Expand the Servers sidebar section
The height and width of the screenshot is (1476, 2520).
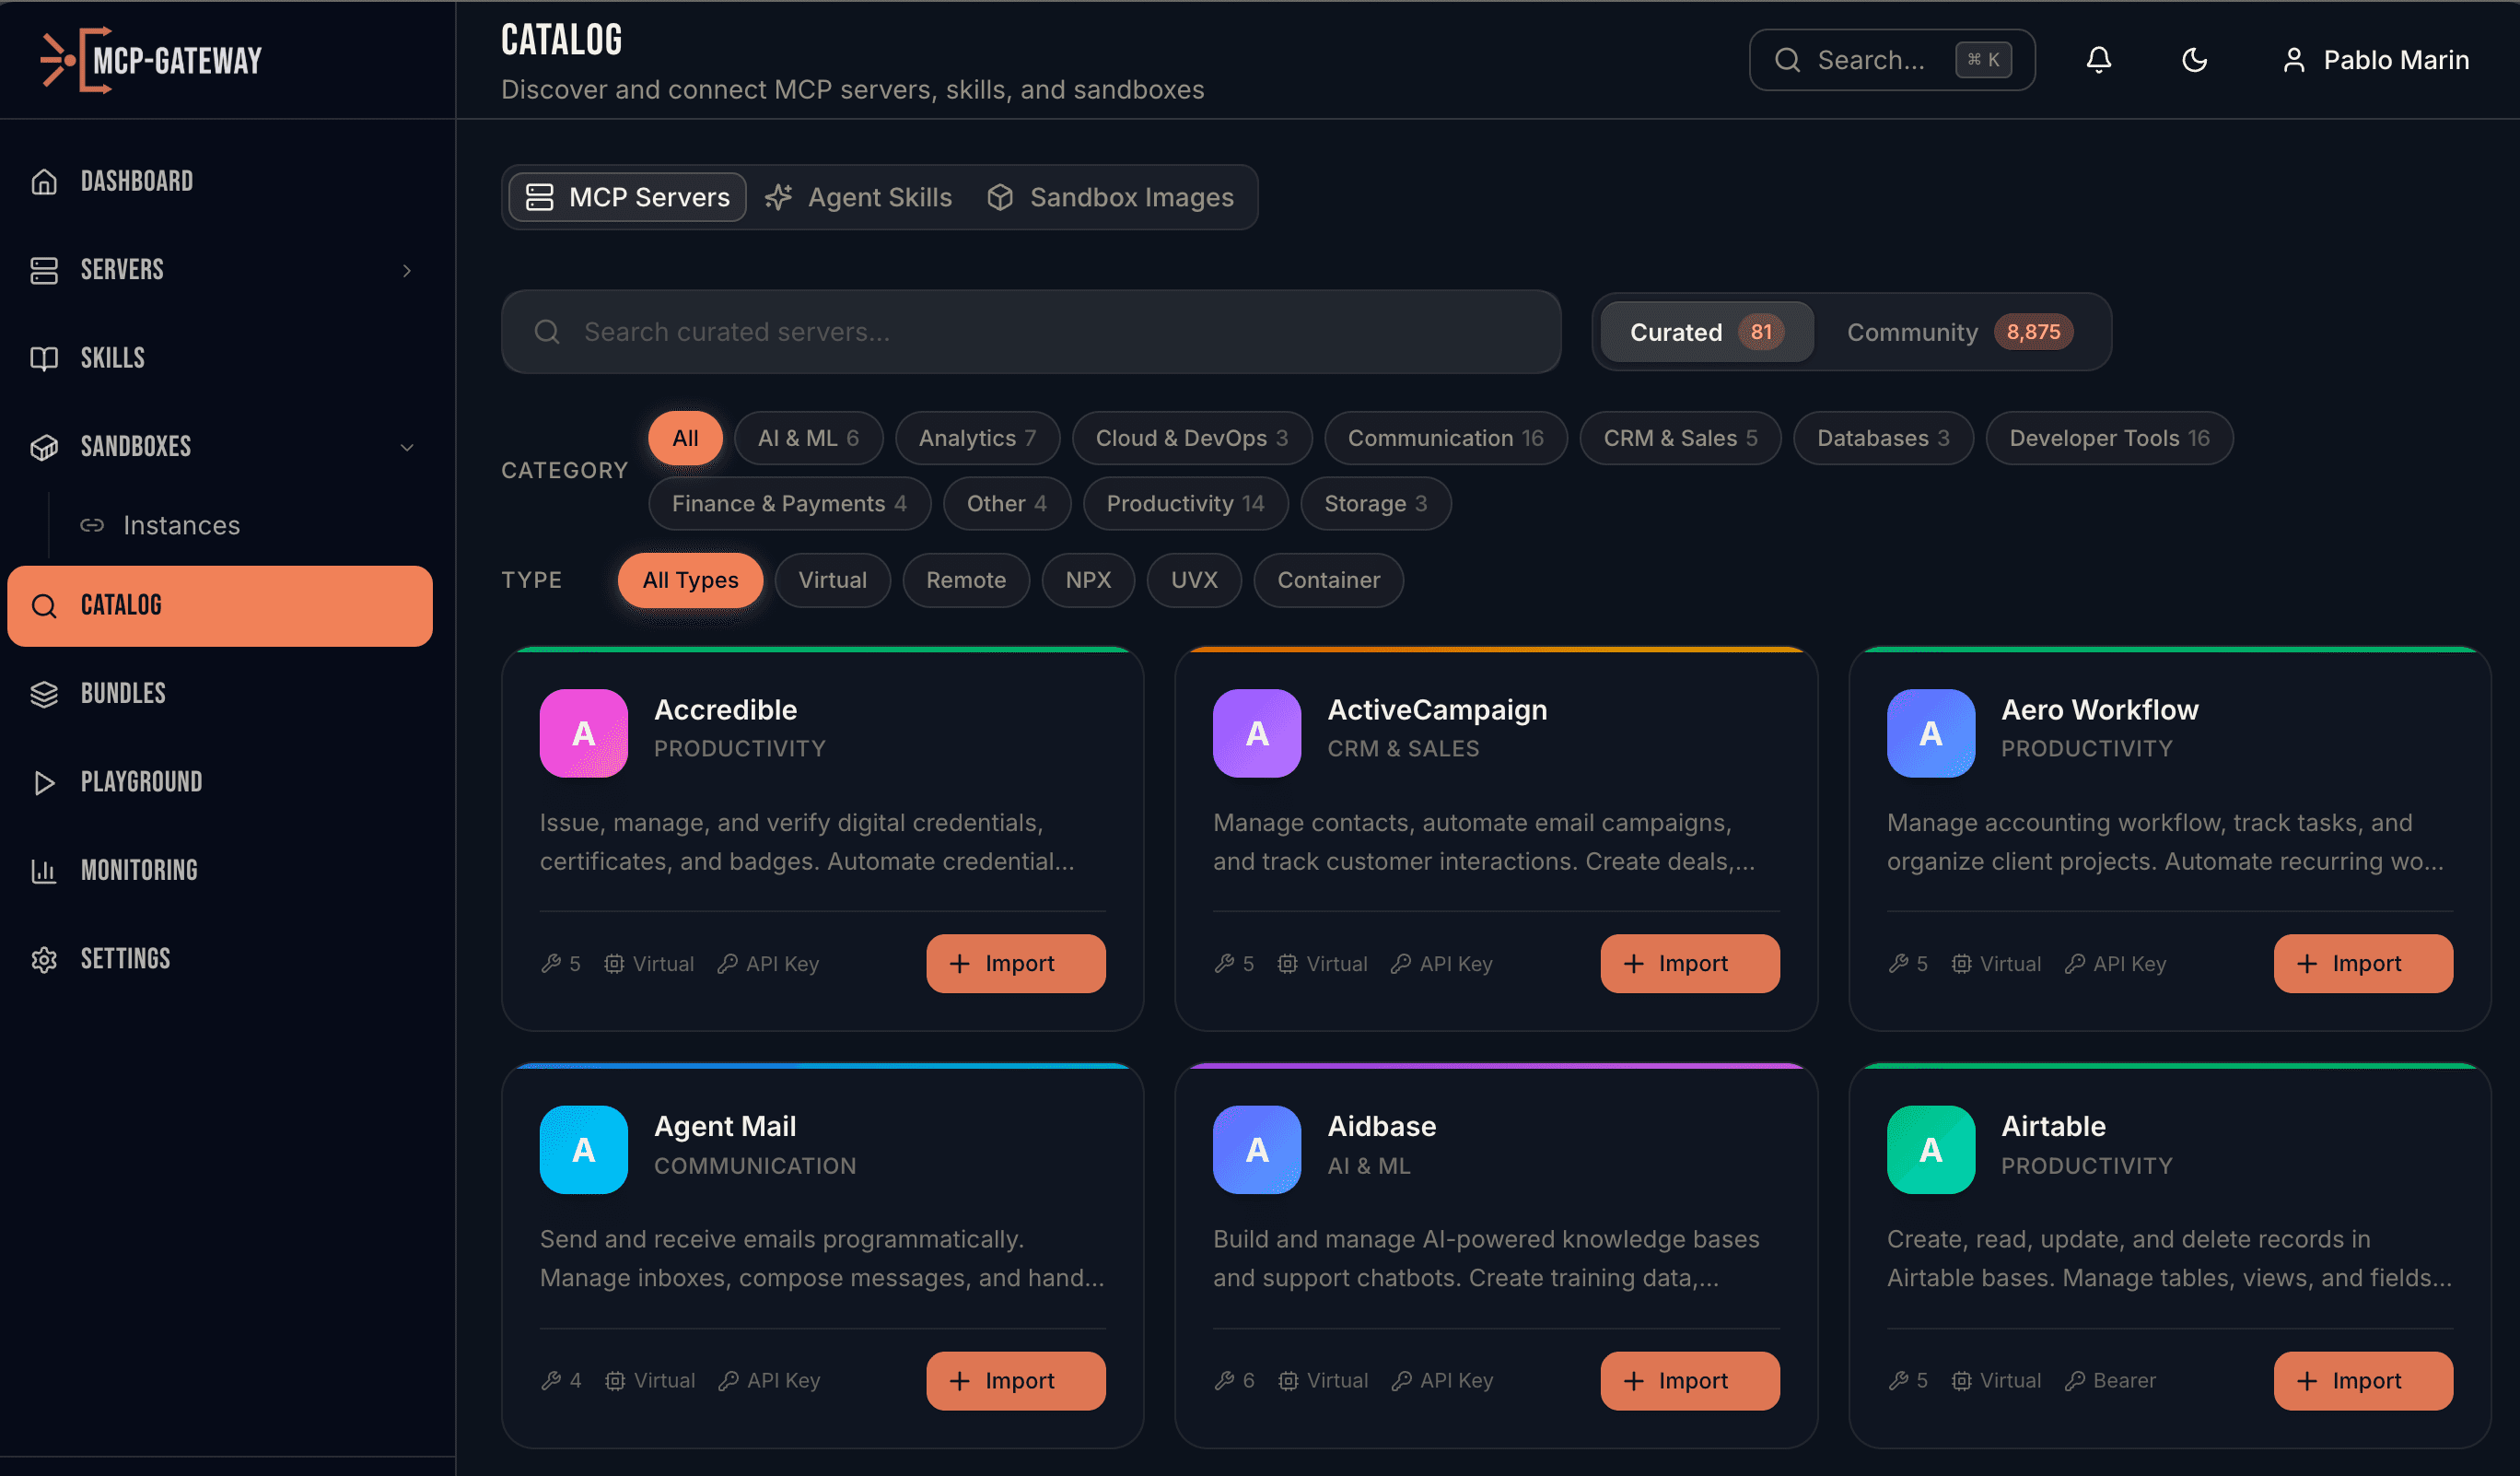click(406, 270)
